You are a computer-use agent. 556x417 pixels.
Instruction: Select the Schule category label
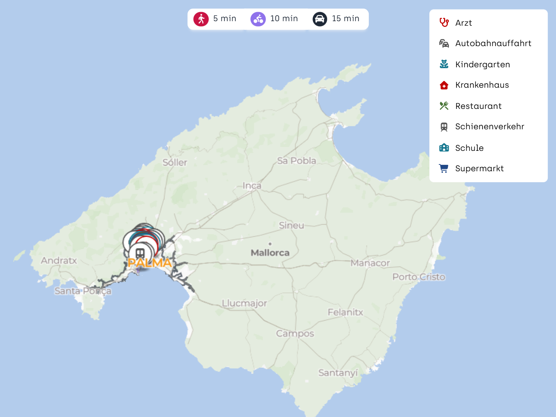tap(469, 148)
